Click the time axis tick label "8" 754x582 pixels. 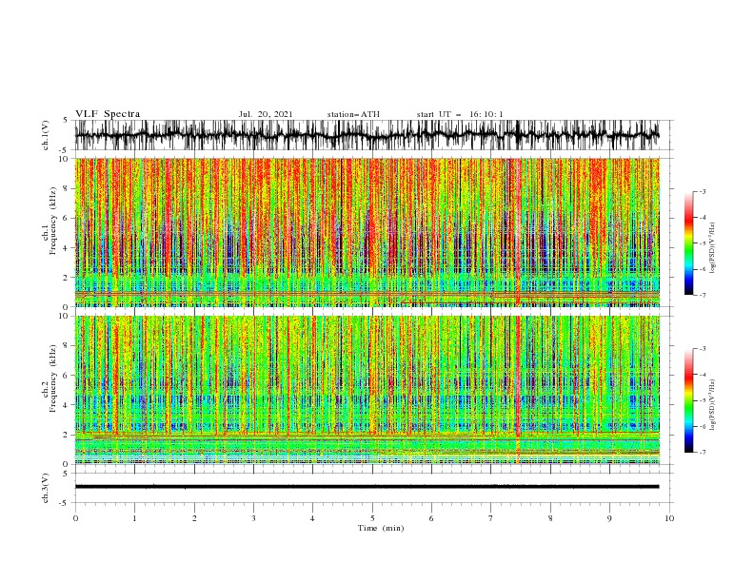[x=550, y=518]
